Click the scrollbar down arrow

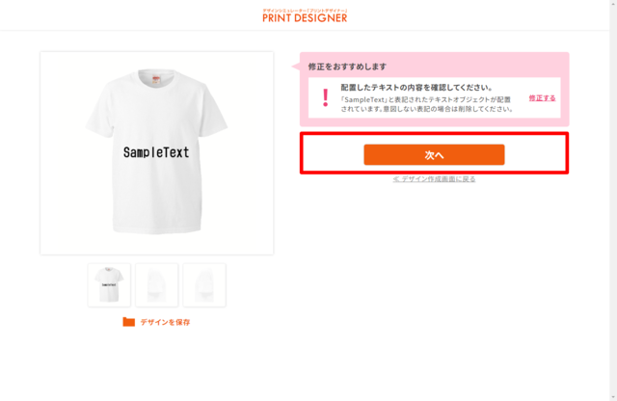(613, 397)
